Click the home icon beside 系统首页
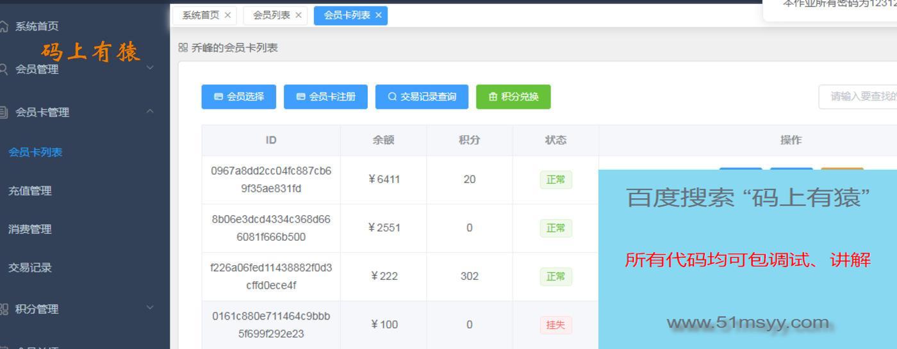897x349 pixels. point(4,26)
